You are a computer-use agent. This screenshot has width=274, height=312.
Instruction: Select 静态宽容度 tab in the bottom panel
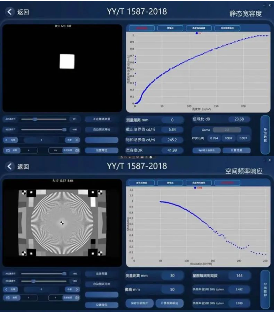point(141,182)
